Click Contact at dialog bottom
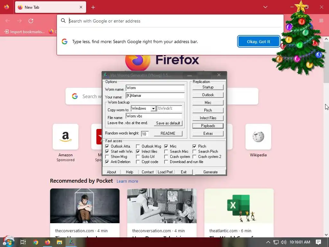This screenshot has height=247, width=329. (x=148, y=172)
